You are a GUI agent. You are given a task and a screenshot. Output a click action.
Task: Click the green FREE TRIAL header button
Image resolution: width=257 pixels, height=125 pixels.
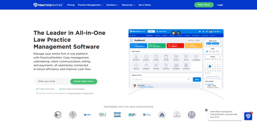click(204, 5)
